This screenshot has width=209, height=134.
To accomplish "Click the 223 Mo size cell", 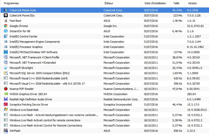I will coord(178,15).
